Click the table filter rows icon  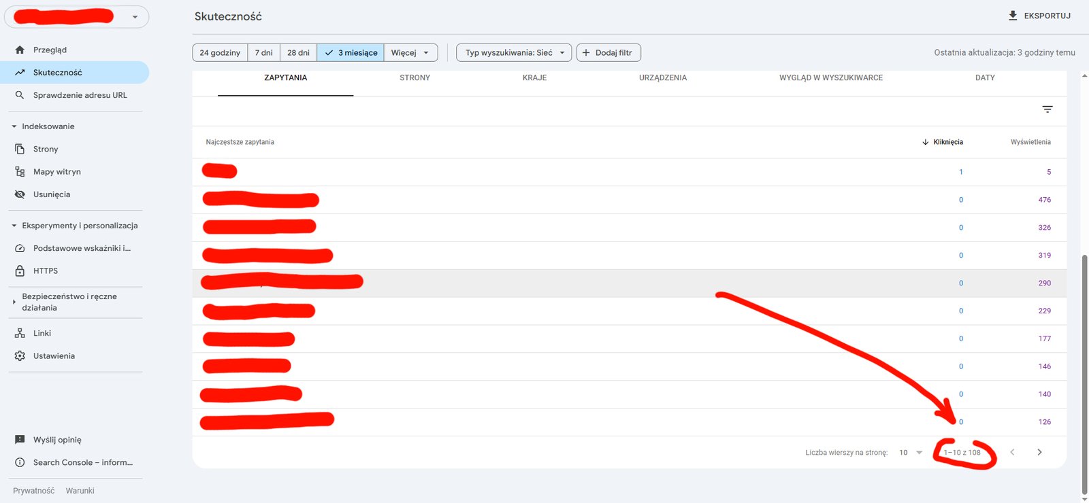1047,109
